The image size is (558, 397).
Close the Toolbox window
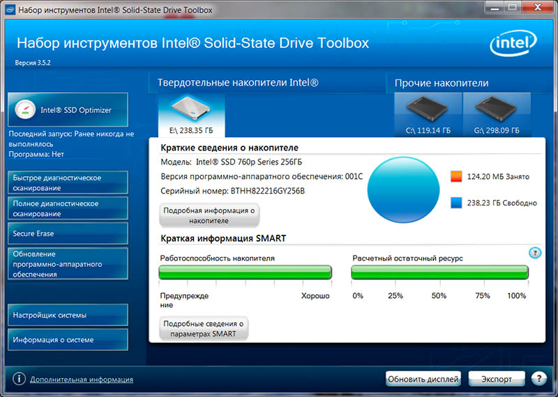point(538,8)
